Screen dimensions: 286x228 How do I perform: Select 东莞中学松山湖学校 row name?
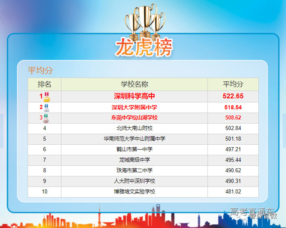click(134, 118)
